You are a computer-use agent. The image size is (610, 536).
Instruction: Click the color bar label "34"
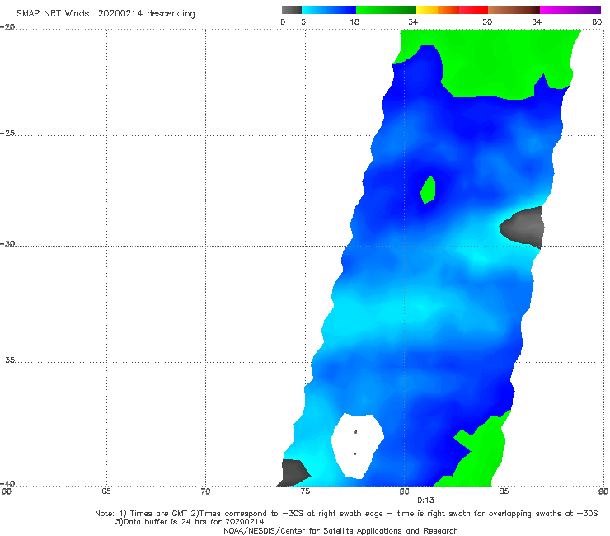(413, 21)
